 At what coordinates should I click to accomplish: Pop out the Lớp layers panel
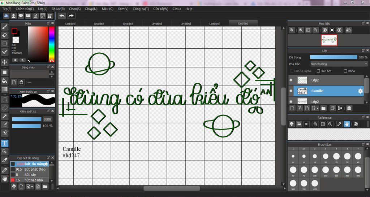[363, 51]
